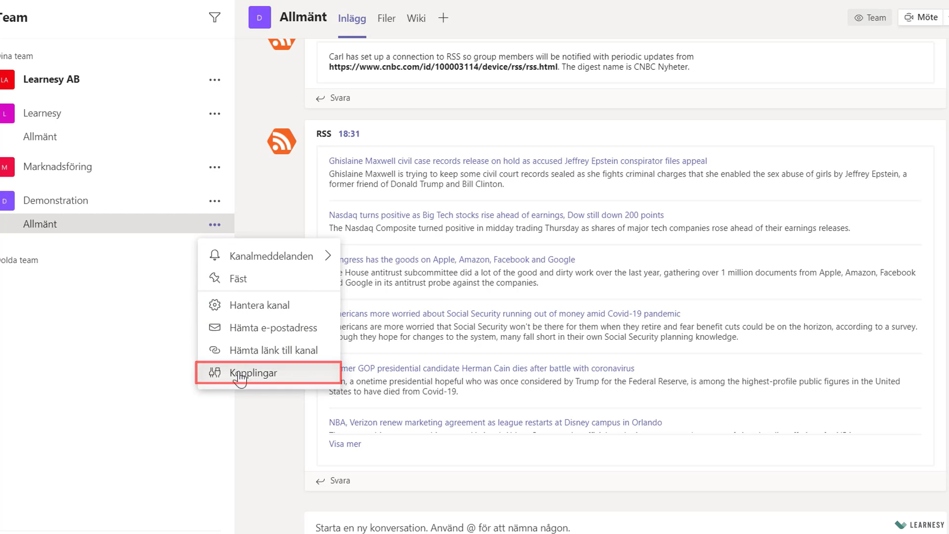Click the Learnesy AB team avatar
Viewport: 949px width, 534px height.
[x=6, y=80]
